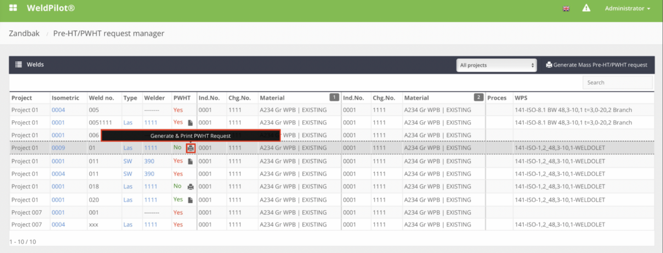Expand the All projects selector
663x253 pixels.
(x=497, y=65)
